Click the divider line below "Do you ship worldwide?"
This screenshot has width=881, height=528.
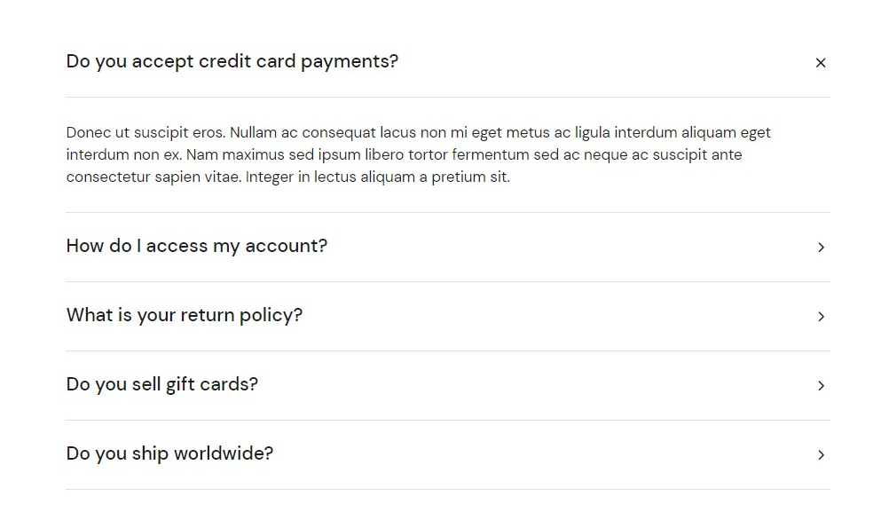(x=448, y=489)
